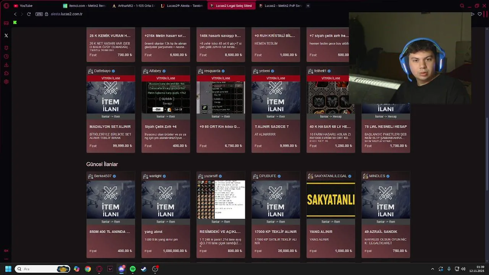Open yuzarsiff's RESİMDEKİ VE AÇIKL... listing image
489x275 pixels.
click(221, 200)
